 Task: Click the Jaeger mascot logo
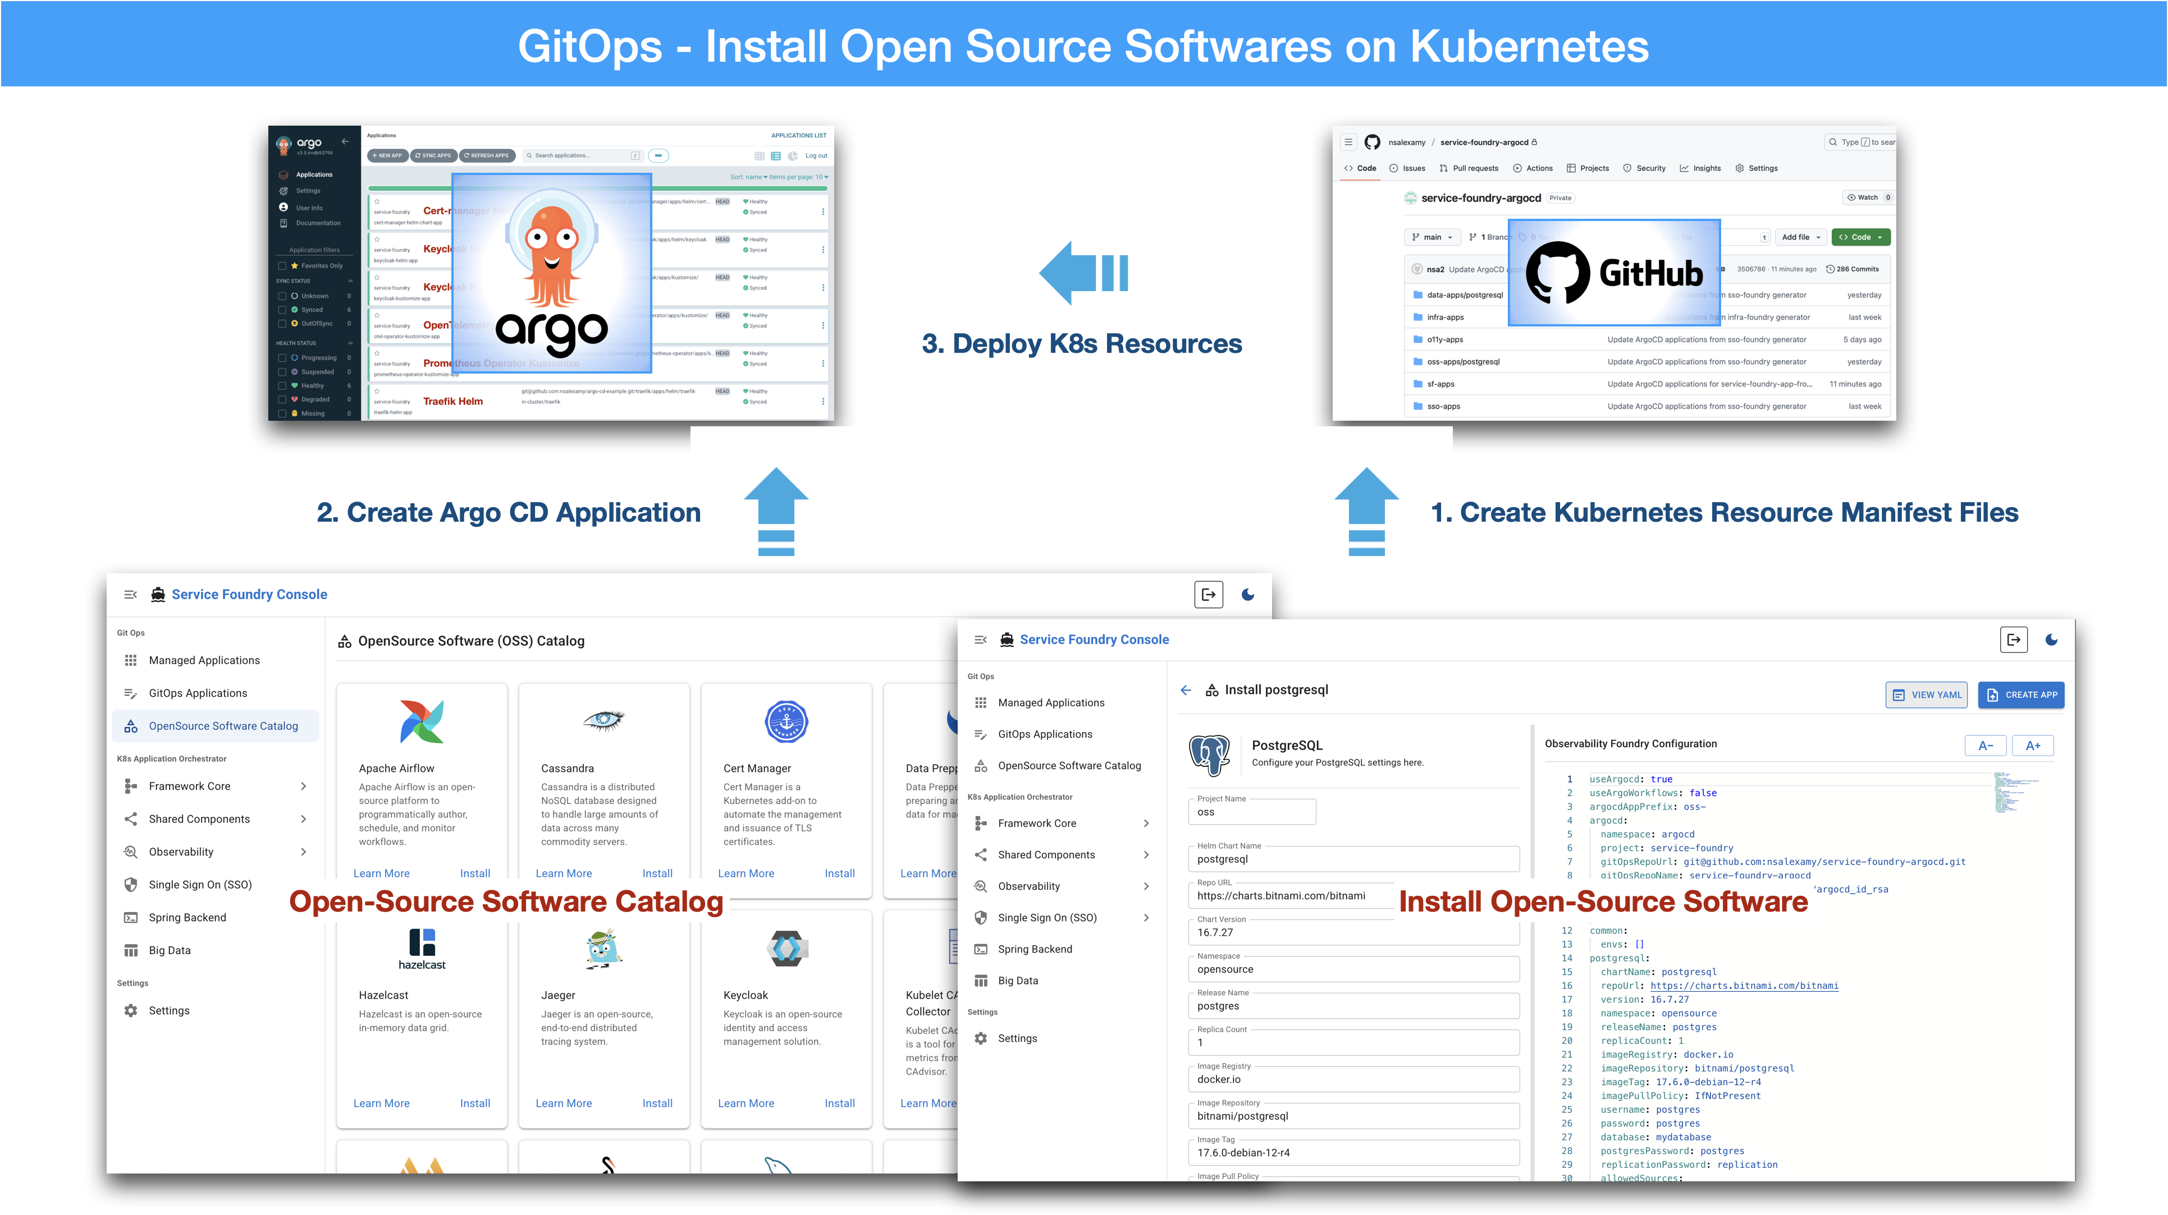[x=603, y=949]
